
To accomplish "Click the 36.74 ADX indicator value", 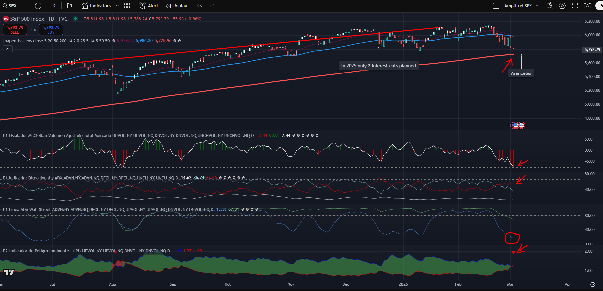I will click(199, 178).
